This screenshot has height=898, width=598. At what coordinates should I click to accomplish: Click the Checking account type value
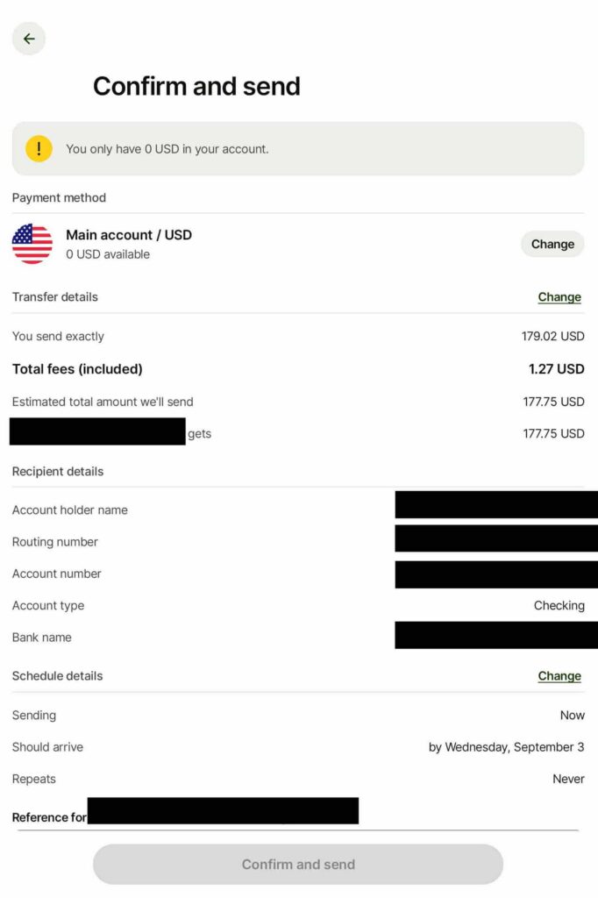[559, 606]
